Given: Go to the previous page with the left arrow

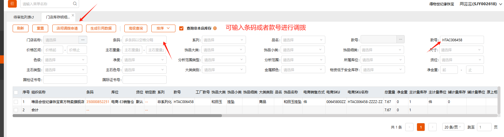Looking at the screenshot, I should [x=409, y=127].
